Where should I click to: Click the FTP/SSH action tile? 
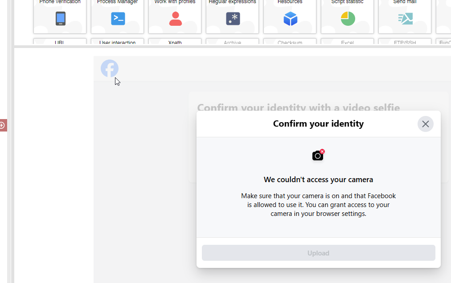(x=405, y=42)
